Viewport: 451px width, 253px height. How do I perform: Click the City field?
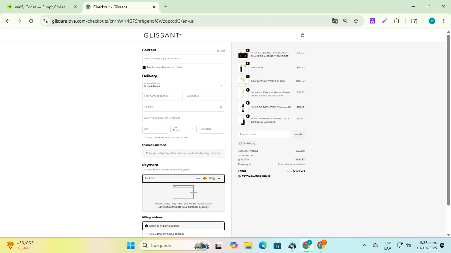pyautogui.click(x=155, y=129)
